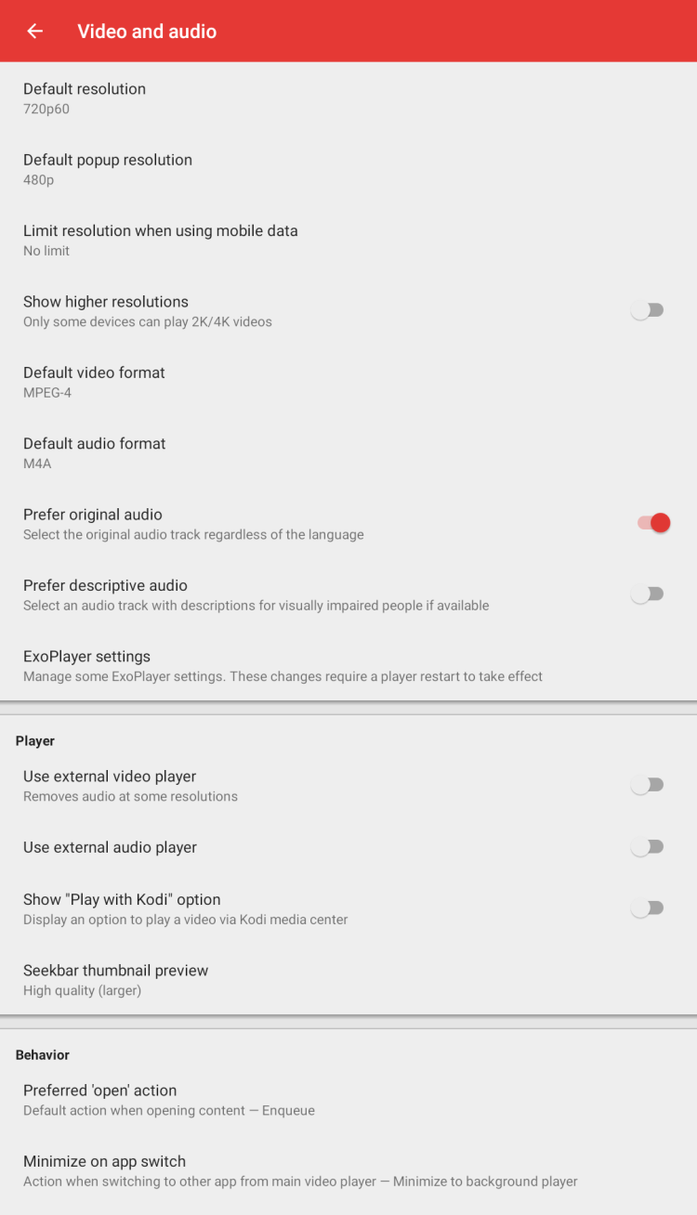Turn on Use external video player

coord(647,785)
